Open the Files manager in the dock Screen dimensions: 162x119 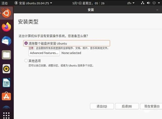click(x=6, y=55)
